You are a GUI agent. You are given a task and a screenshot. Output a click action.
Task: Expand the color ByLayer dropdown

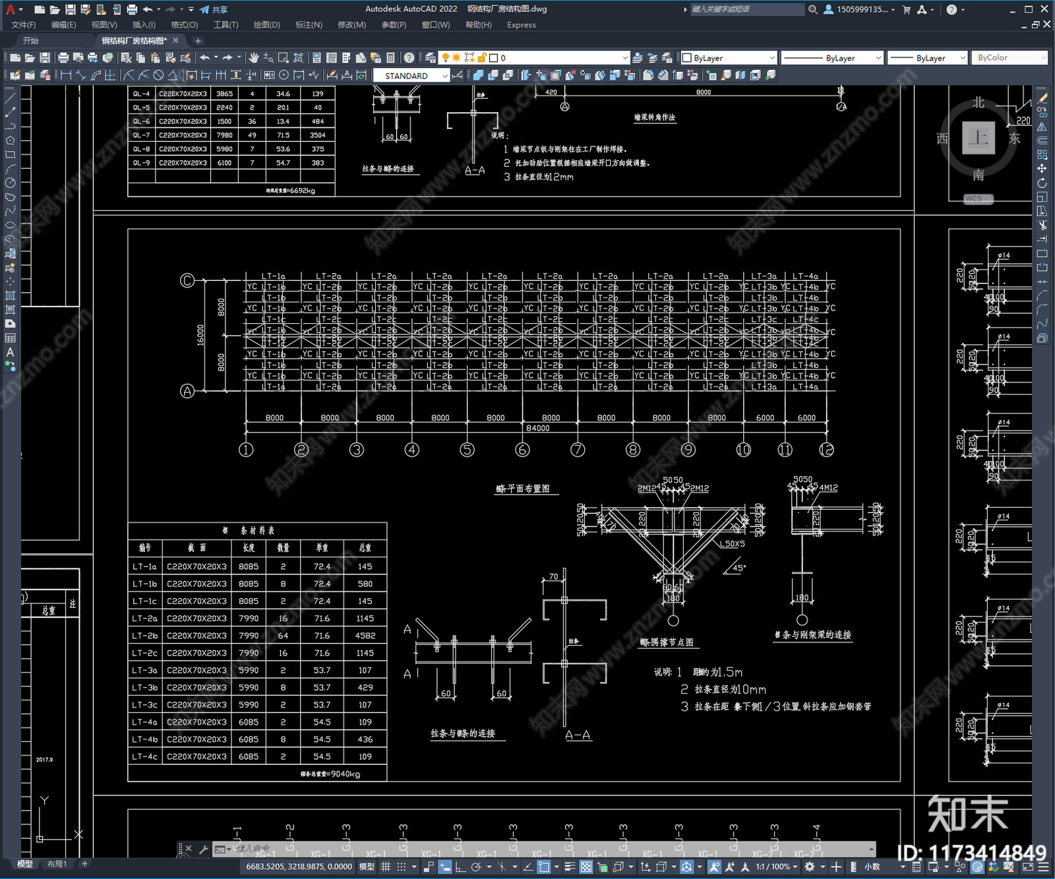[x=772, y=58]
